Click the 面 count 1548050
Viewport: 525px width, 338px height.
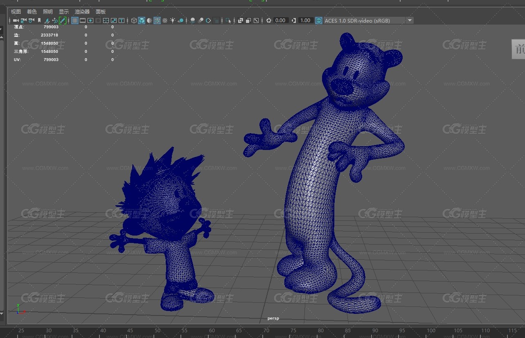50,43
